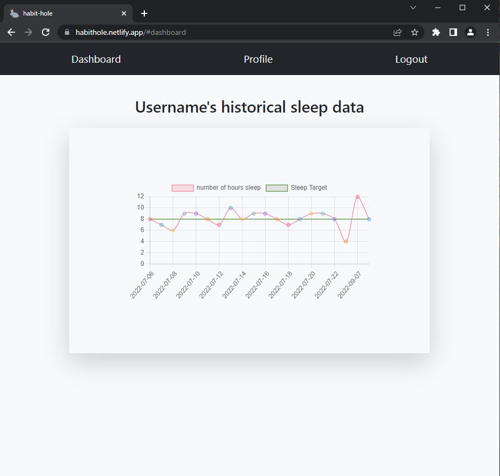Open the Profile nav item
This screenshot has height=476, width=500.
click(258, 59)
